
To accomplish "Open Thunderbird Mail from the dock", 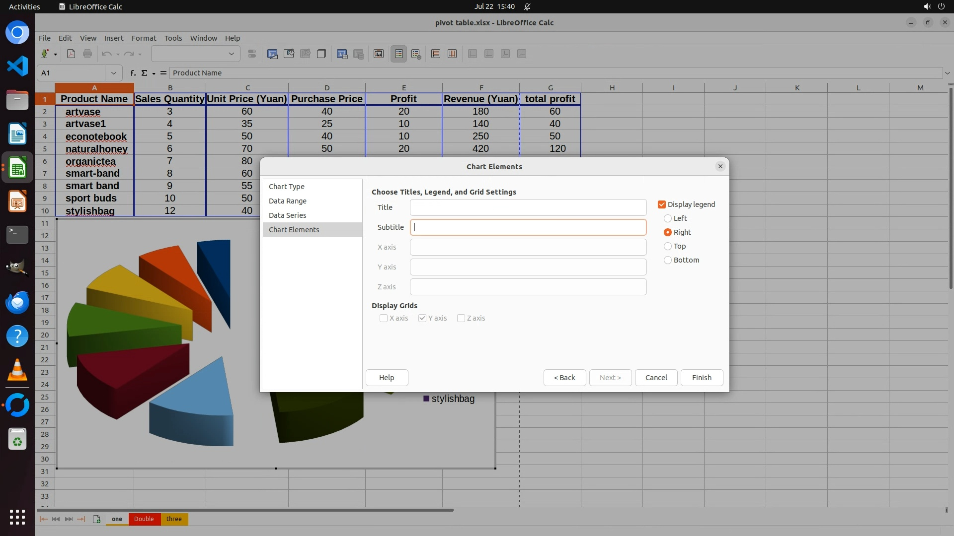I will point(17,302).
